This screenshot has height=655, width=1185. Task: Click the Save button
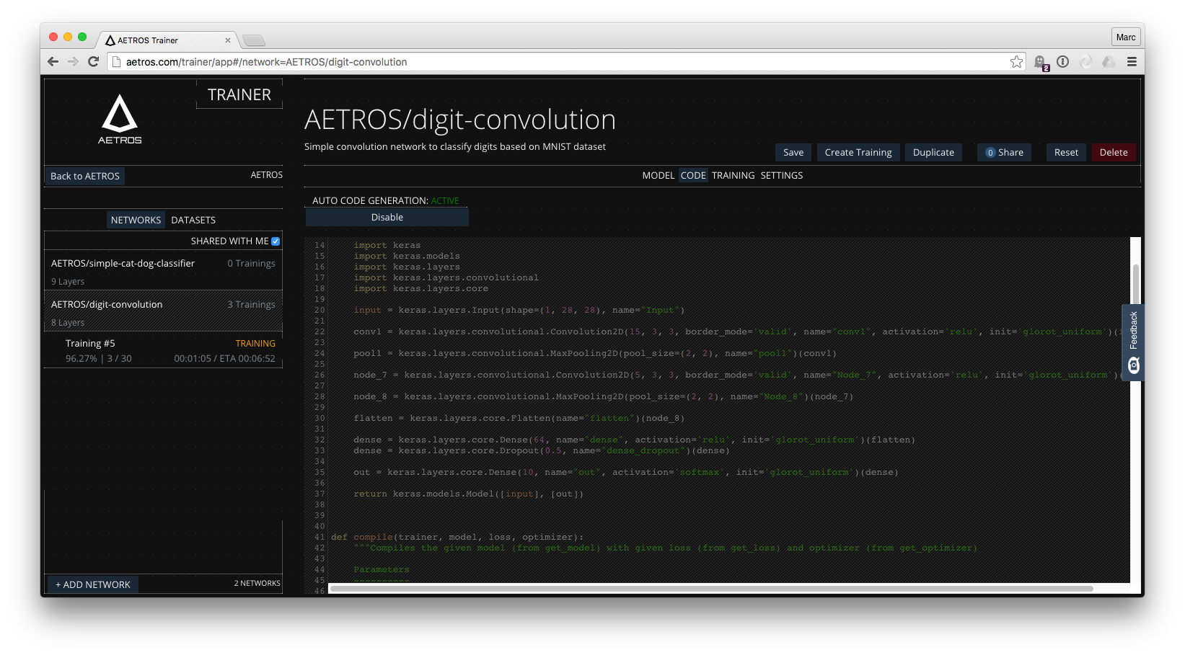pos(793,152)
